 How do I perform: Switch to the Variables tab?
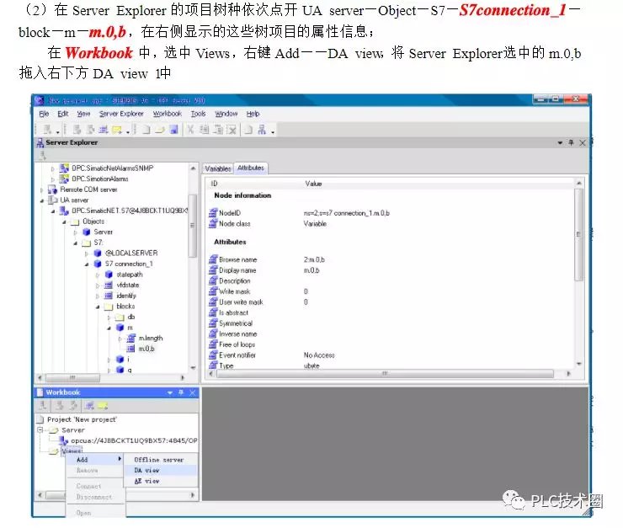217,168
